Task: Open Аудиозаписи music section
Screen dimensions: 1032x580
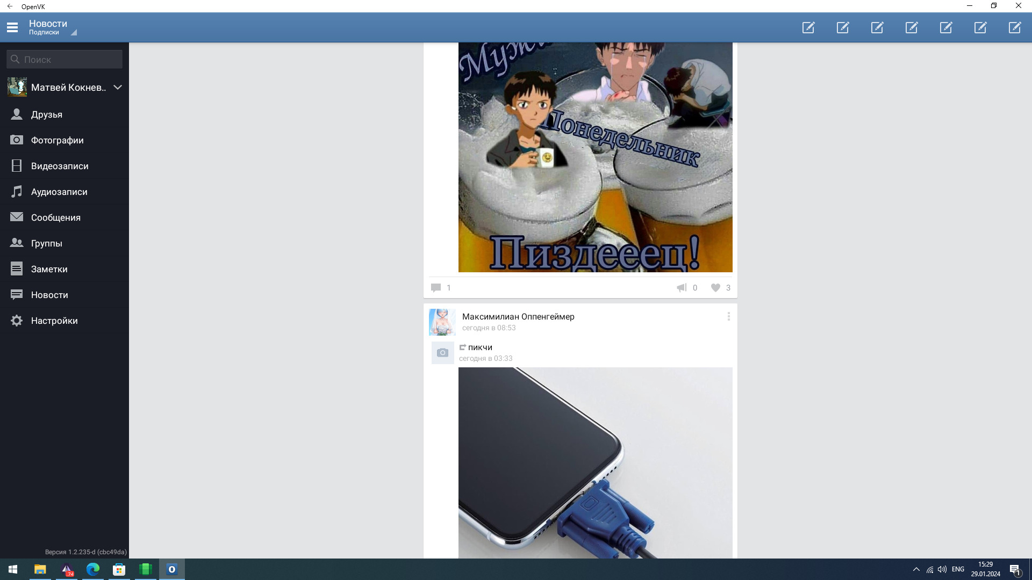Action: pos(59,192)
